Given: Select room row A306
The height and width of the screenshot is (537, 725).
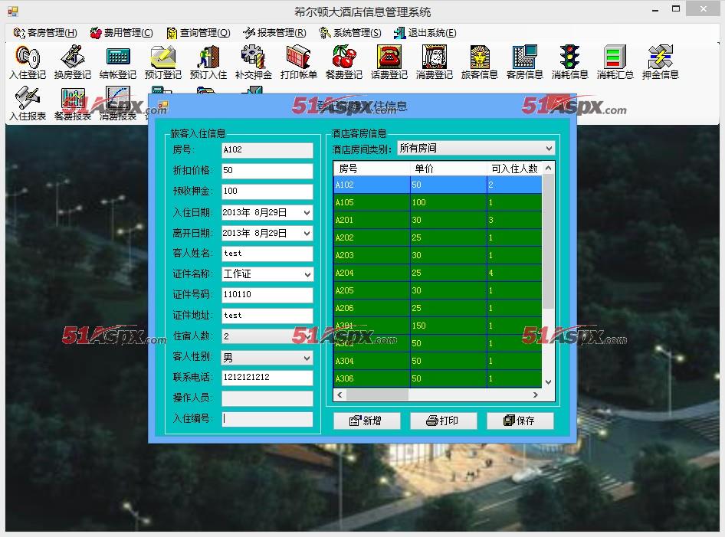Looking at the screenshot, I should [x=438, y=378].
